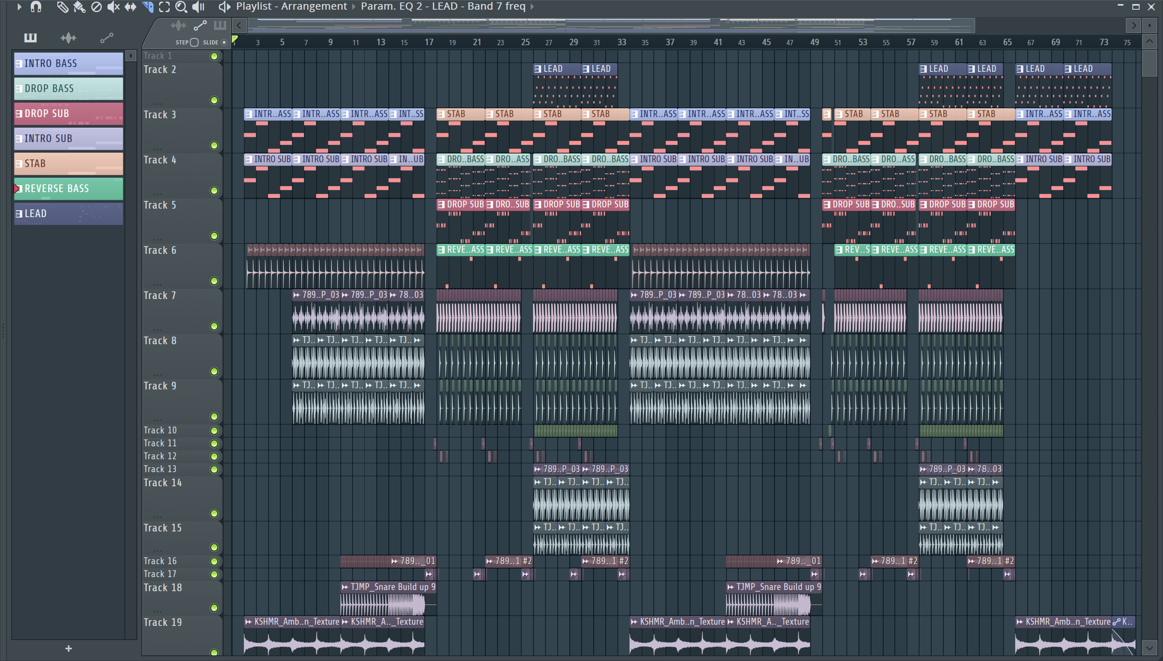This screenshot has height=661, width=1163.
Task: Focus automation clips above track headers
Action: coord(200,25)
